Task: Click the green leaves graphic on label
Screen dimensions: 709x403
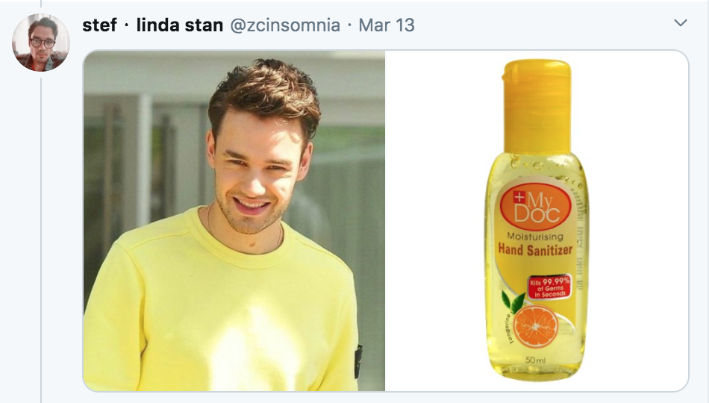Action: click(513, 302)
